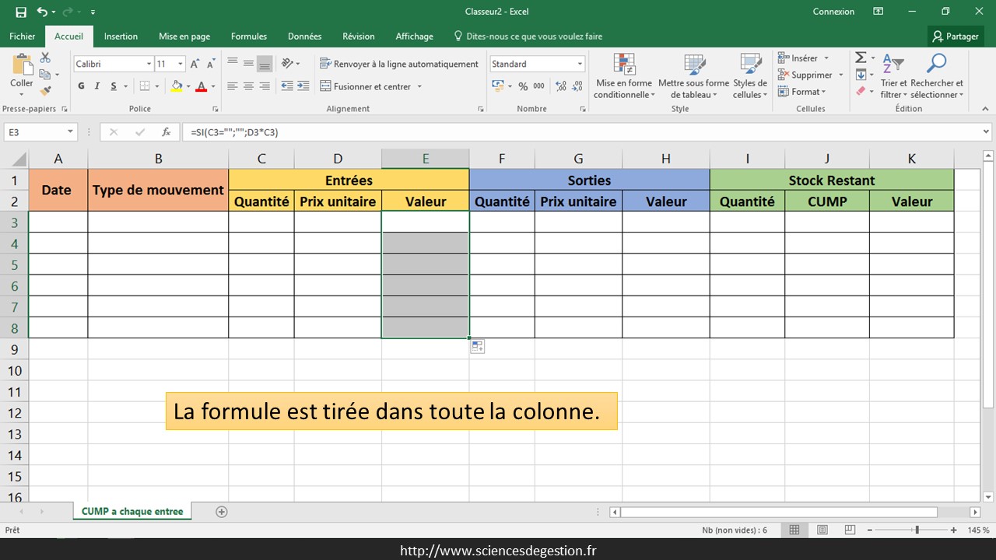The width and height of the screenshot is (996, 560).
Task: Click the Save icon in title bar
Action: coord(20,12)
